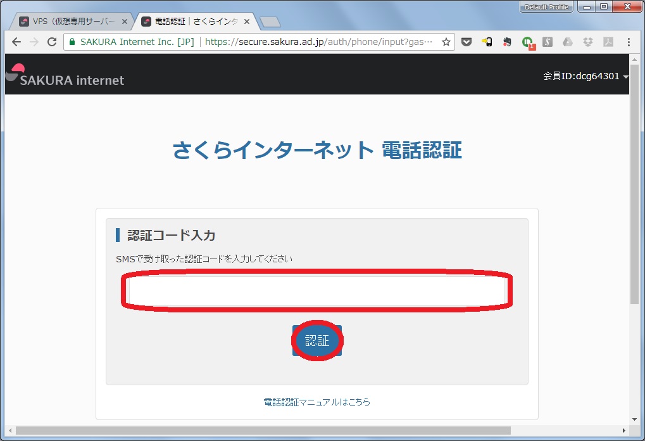Maximize the Chrome window
This screenshot has height=441, width=645.
click(x=604, y=6)
